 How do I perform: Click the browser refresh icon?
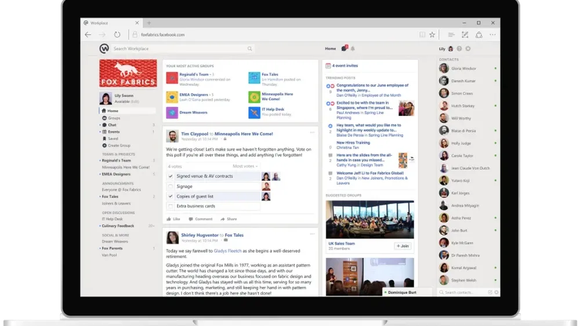tap(117, 35)
